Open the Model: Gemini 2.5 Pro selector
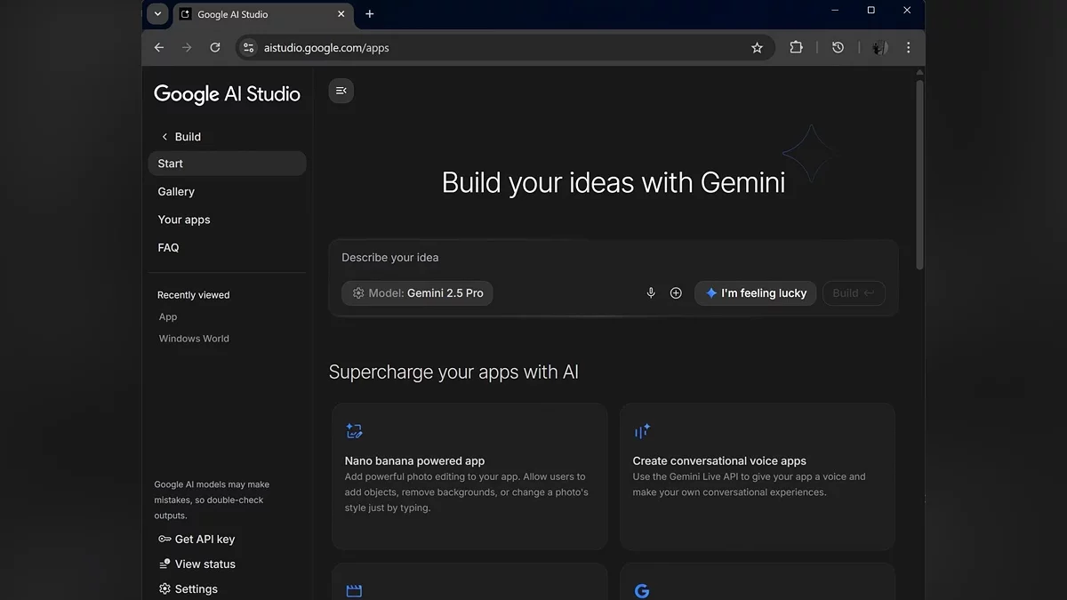The image size is (1067, 600). tap(417, 293)
